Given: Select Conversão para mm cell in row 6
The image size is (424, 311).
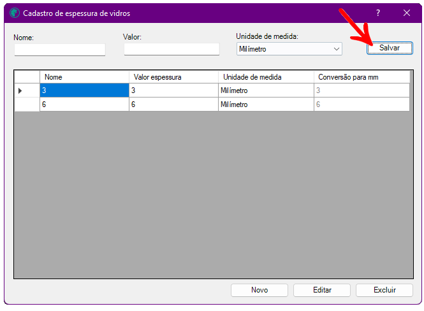Looking at the screenshot, I should pos(362,105).
